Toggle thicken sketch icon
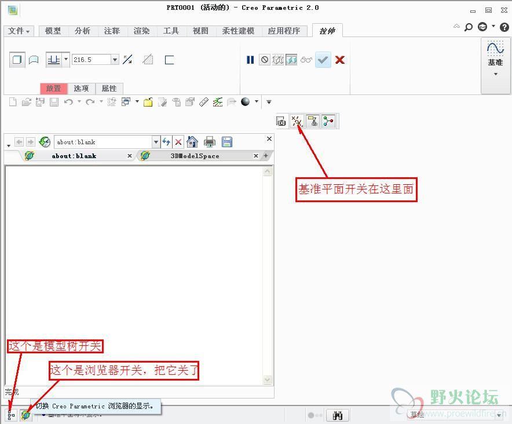 169,60
